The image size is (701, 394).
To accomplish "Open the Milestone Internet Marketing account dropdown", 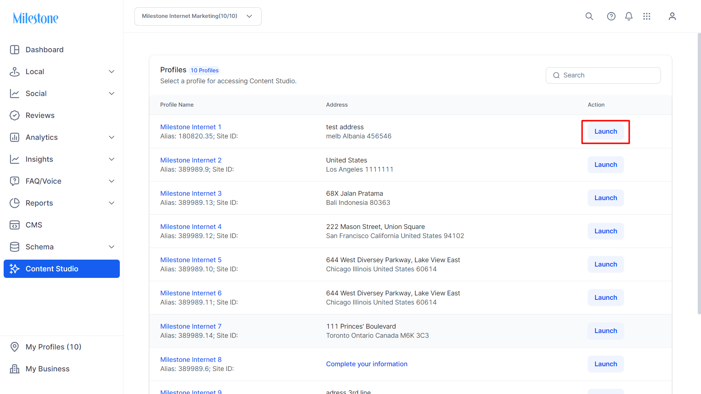I will coord(198,16).
